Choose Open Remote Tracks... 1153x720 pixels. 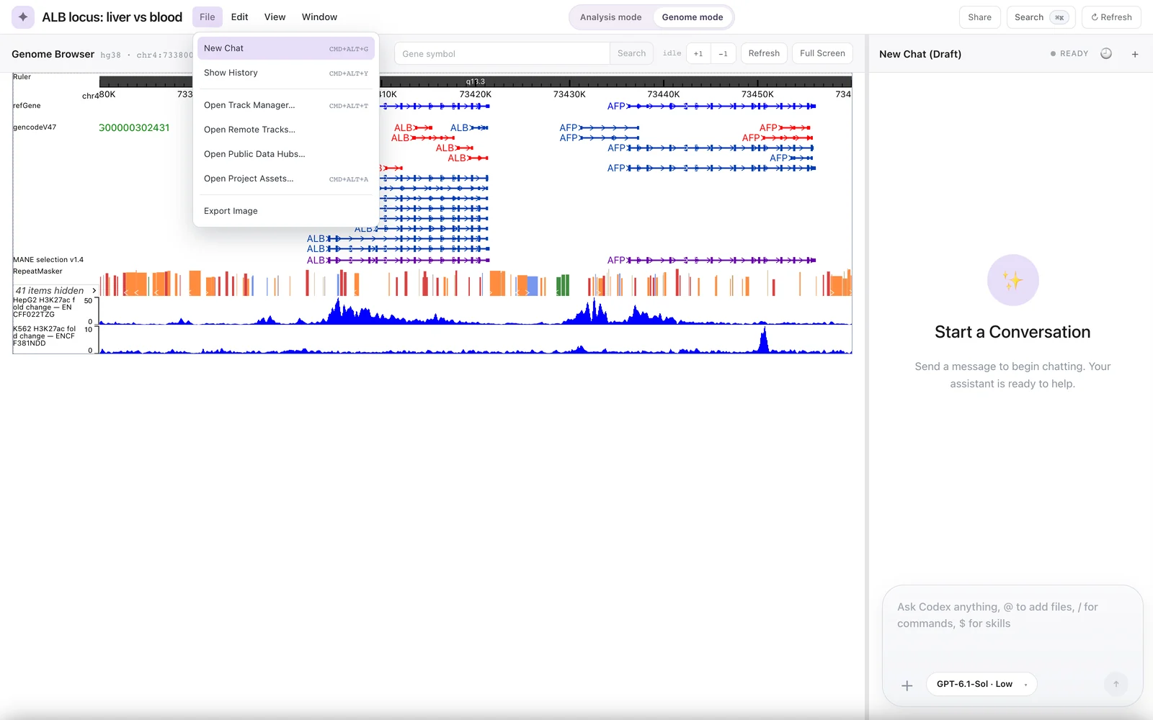pos(286,130)
